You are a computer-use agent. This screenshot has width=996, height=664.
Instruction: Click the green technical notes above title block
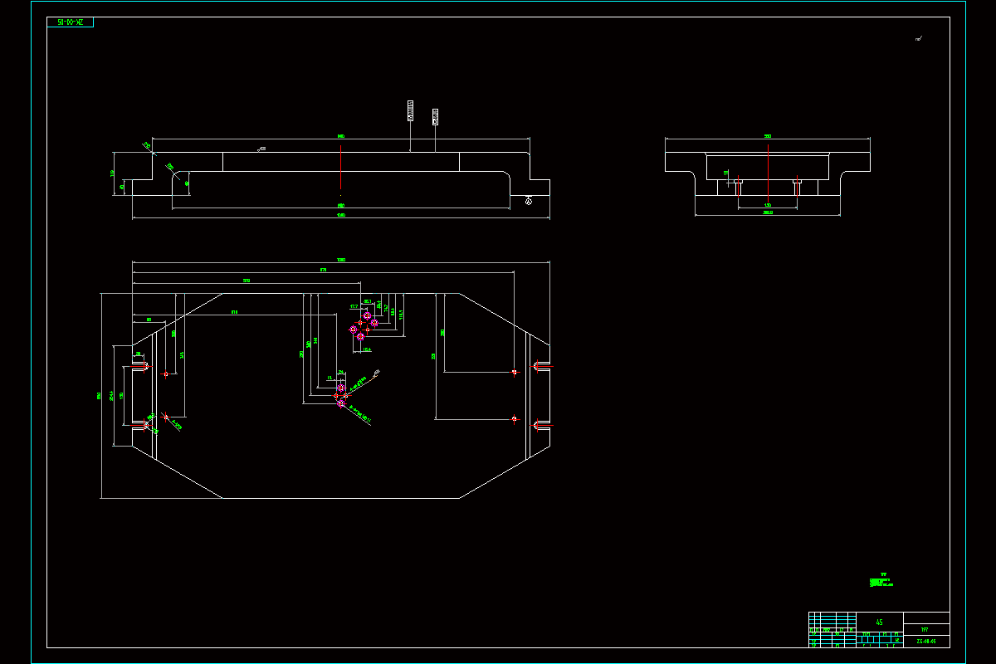(881, 580)
